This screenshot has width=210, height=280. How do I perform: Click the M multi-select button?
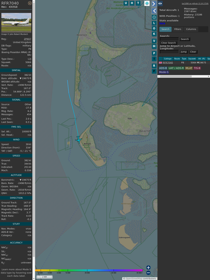(154, 46)
